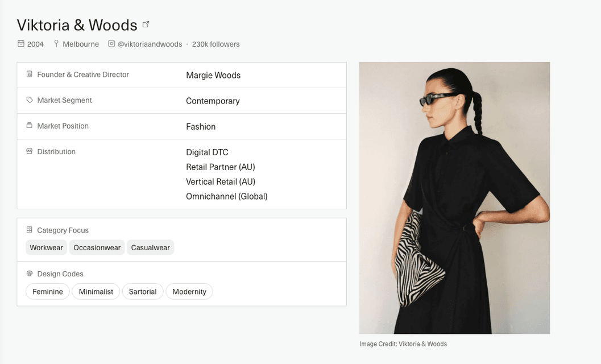The width and height of the screenshot is (601, 364).
Task: Click the Instagram icon in the header
Action: point(111,44)
